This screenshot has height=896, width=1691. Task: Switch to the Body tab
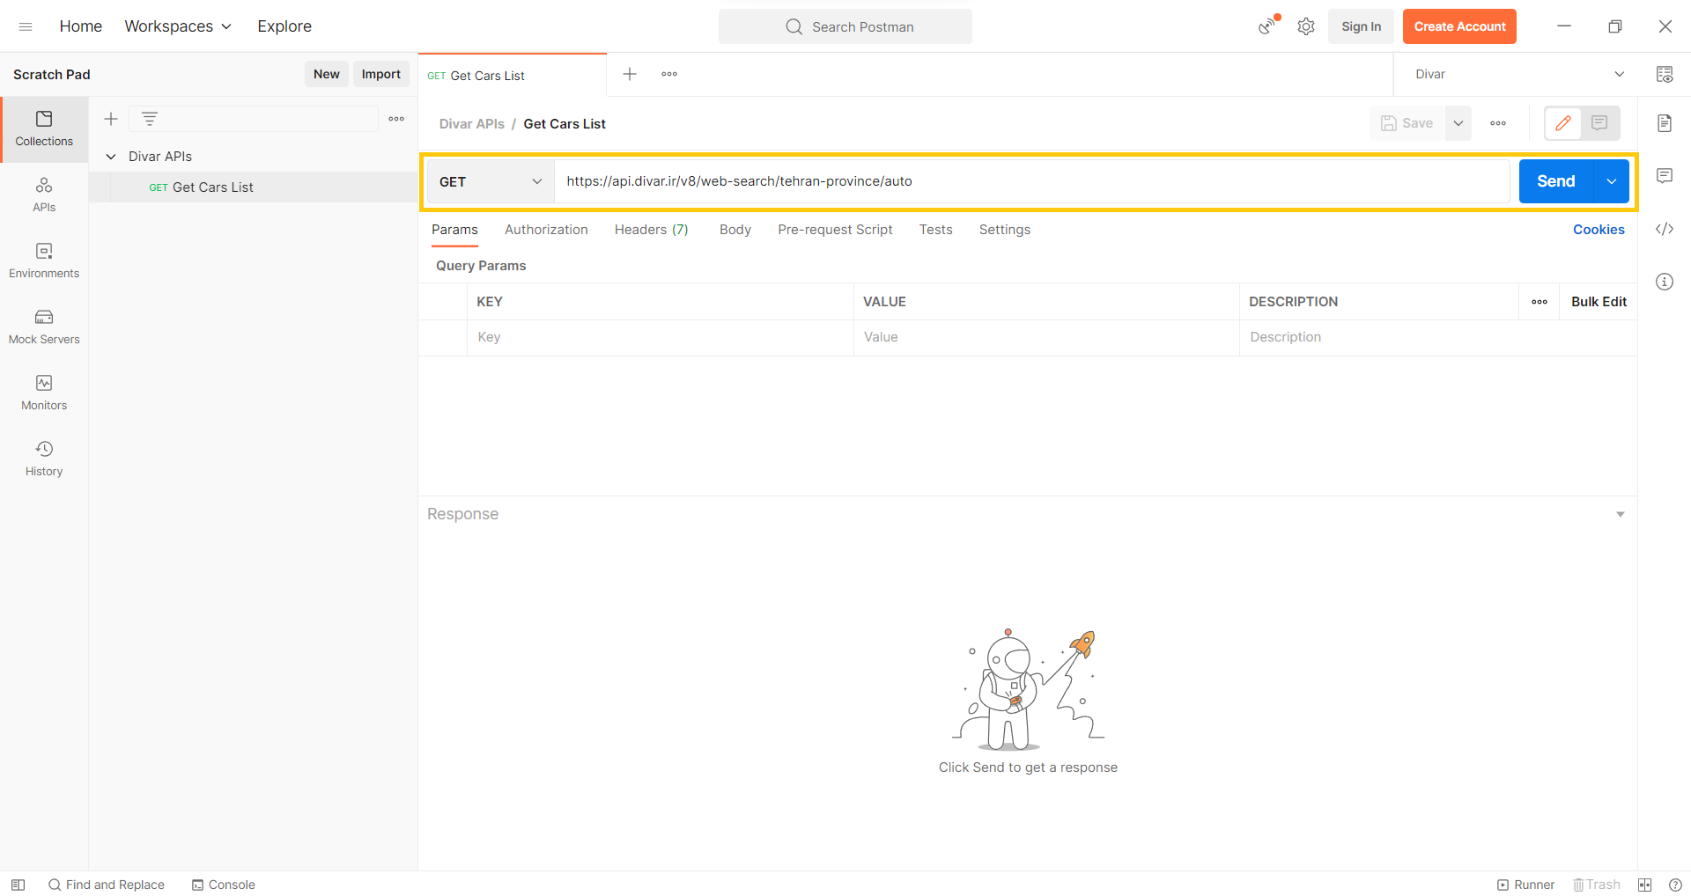coord(735,230)
